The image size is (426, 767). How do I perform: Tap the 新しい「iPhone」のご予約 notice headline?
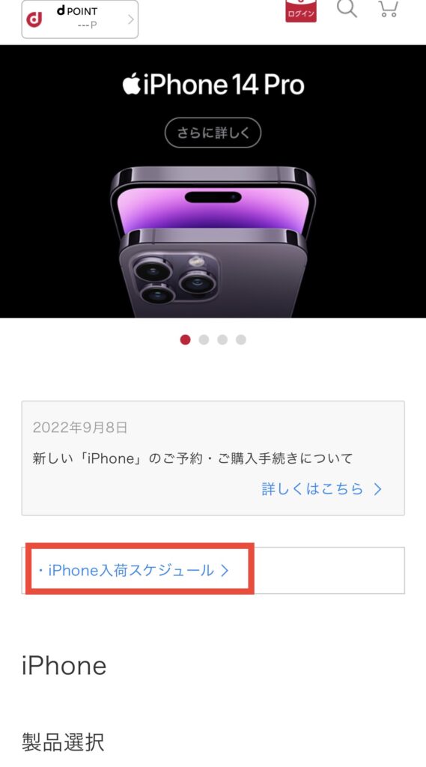(x=192, y=458)
